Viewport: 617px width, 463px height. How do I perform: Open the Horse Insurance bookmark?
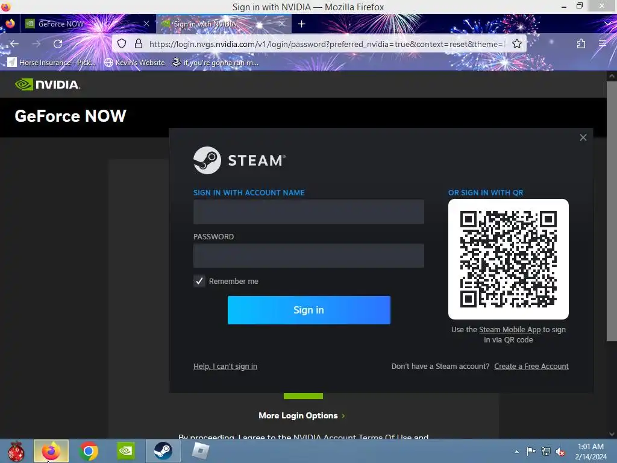point(52,62)
